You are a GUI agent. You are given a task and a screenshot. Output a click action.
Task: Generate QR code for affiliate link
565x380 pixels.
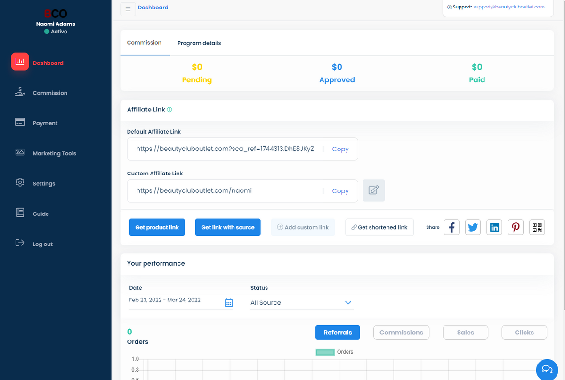[537, 227]
